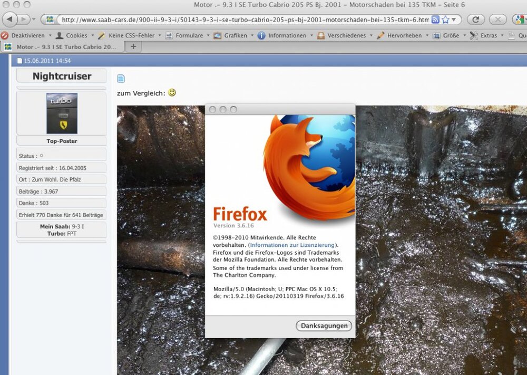527x375 pixels.
Task: Click the Extras tools icon
Action: 474,35
